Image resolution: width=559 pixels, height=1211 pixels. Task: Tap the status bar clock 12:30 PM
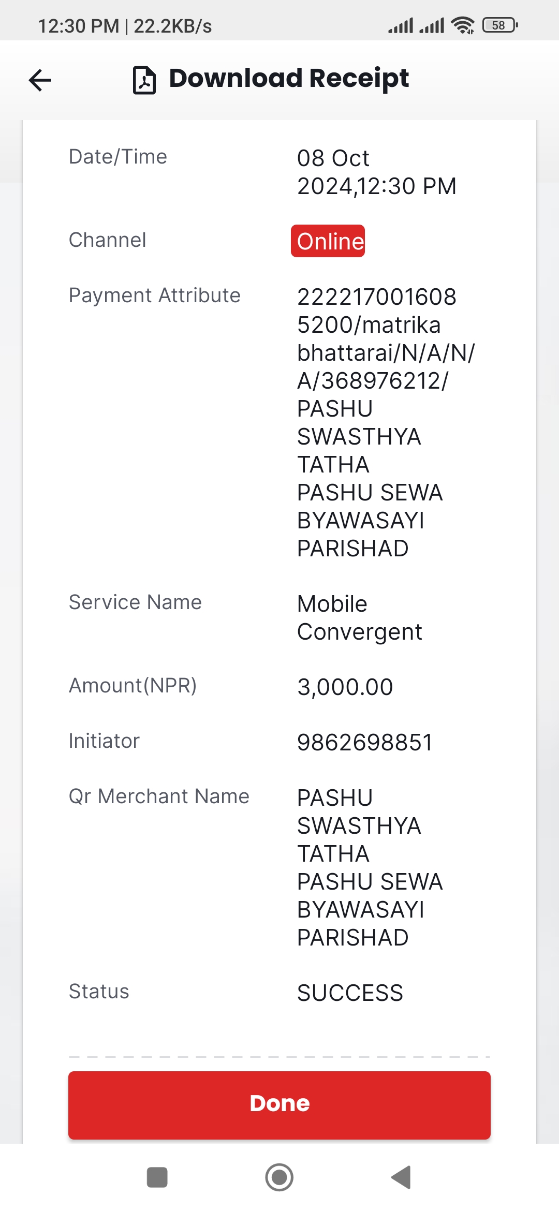[x=79, y=26]
